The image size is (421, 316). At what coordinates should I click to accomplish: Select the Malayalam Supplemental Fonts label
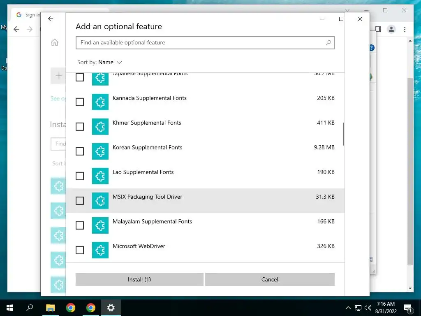[152, 222]
